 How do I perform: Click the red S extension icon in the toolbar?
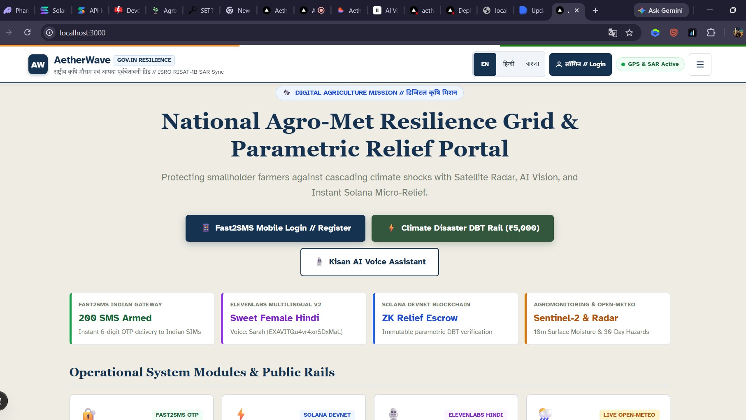click(x=674, y=33)
